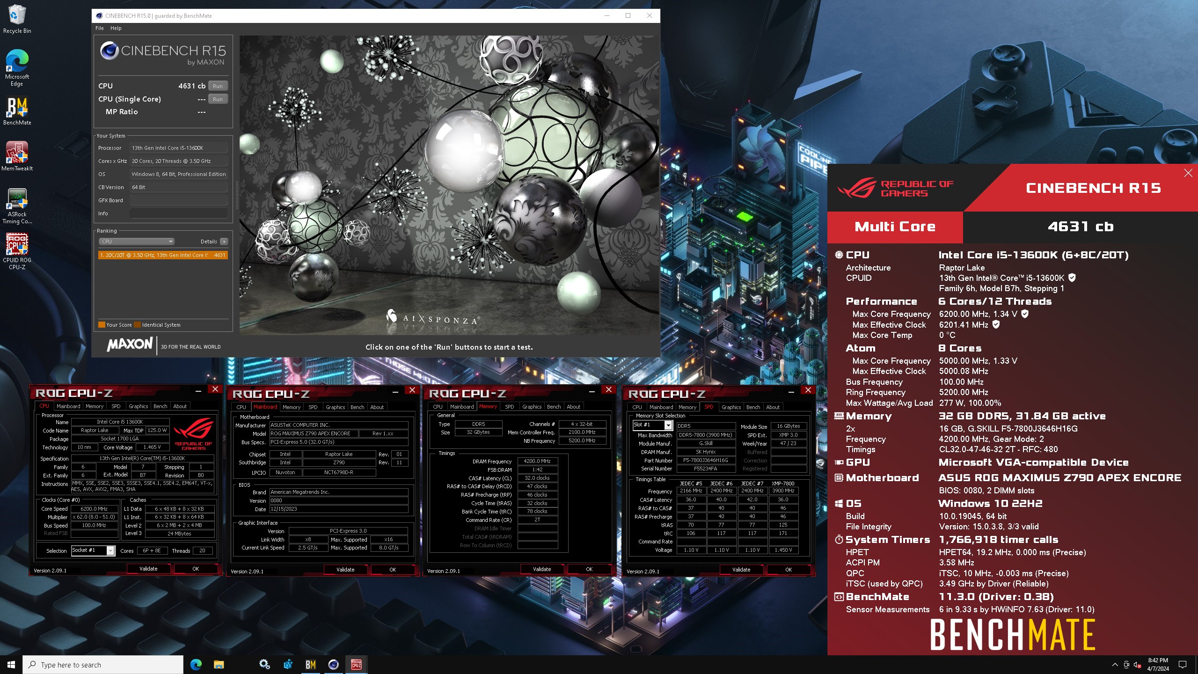The image size is (1198, 674).
Task: Click OK in the SPD CPU-Z window
Action: point(789,570)
